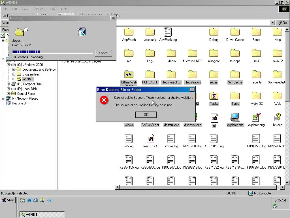Click the deletion progress bar
Image resolution: width=290 pixels, height=218 pixels.
click(x=53, y=52)
